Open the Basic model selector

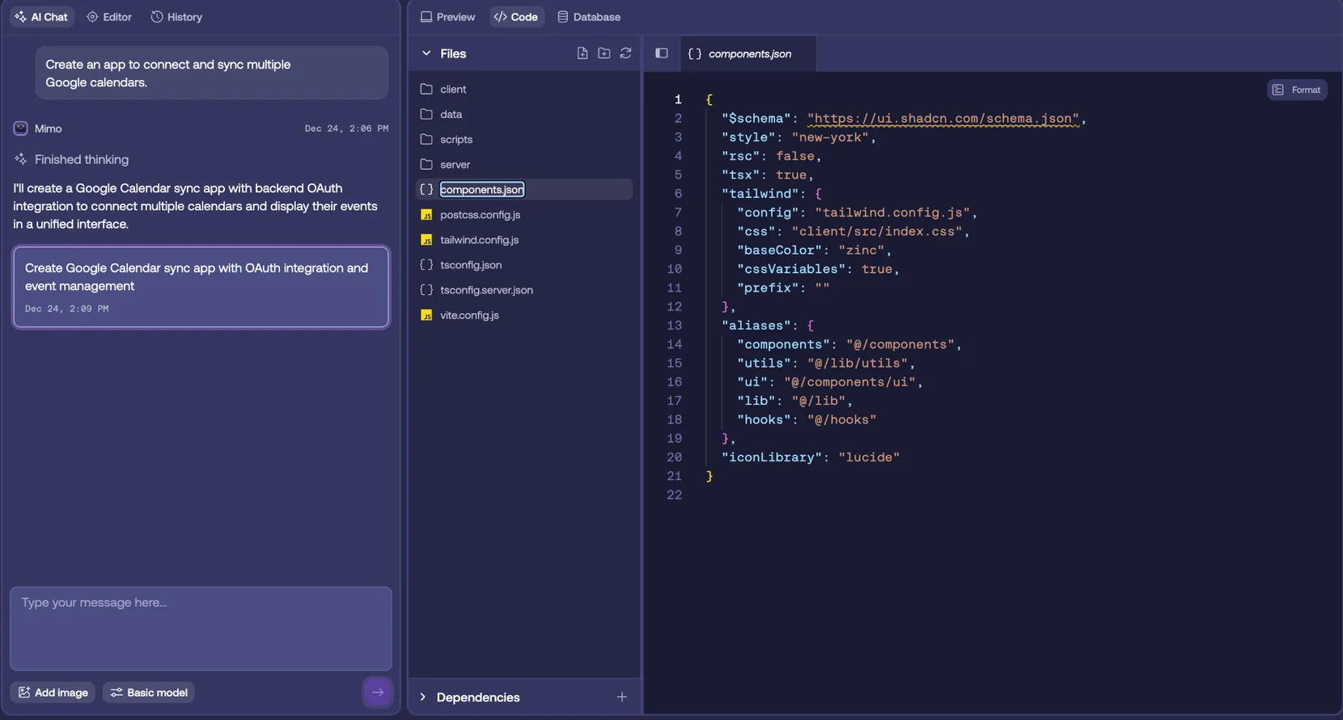coord(149,693)
